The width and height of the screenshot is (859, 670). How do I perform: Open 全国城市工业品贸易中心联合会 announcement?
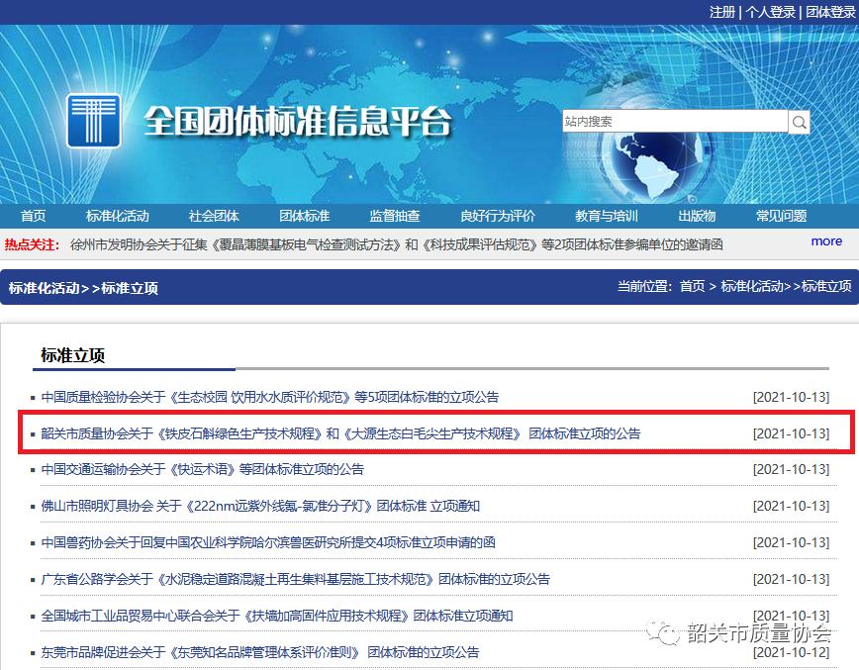pos(277,617)
